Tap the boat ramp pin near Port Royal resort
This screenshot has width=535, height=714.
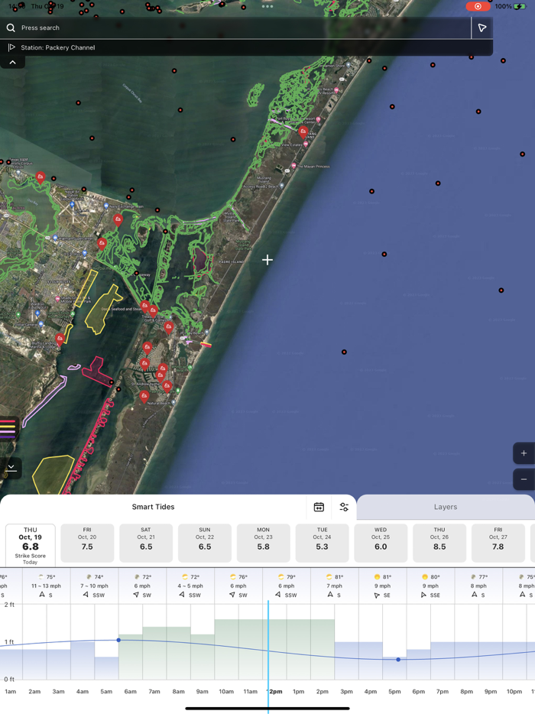coord(303,132)
